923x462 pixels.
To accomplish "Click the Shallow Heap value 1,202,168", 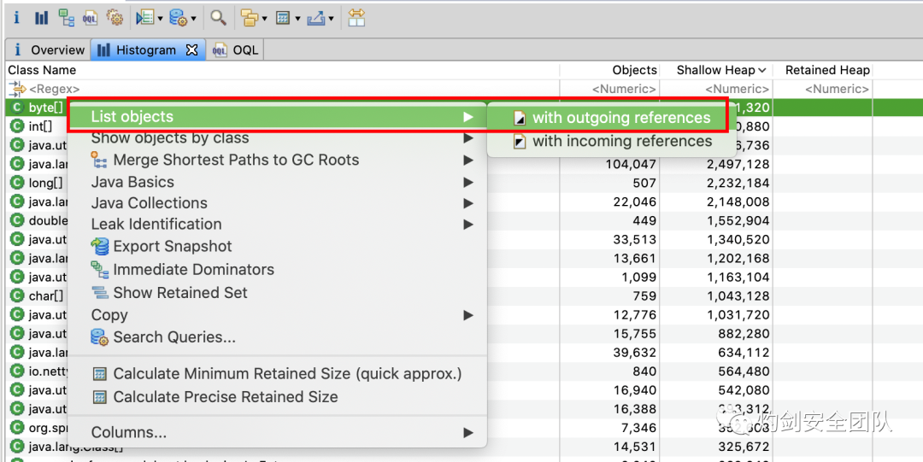I will click(738, 259).
